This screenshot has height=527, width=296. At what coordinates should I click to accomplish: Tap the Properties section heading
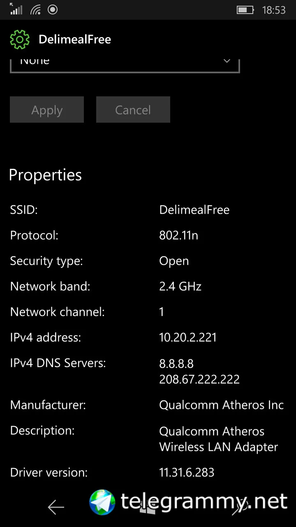45,175
